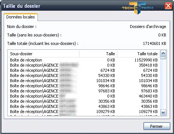Image resolution: width=174 pixels, height=134 pixels.
Task: Select the row sized 101034 KB
Action: 84,81
